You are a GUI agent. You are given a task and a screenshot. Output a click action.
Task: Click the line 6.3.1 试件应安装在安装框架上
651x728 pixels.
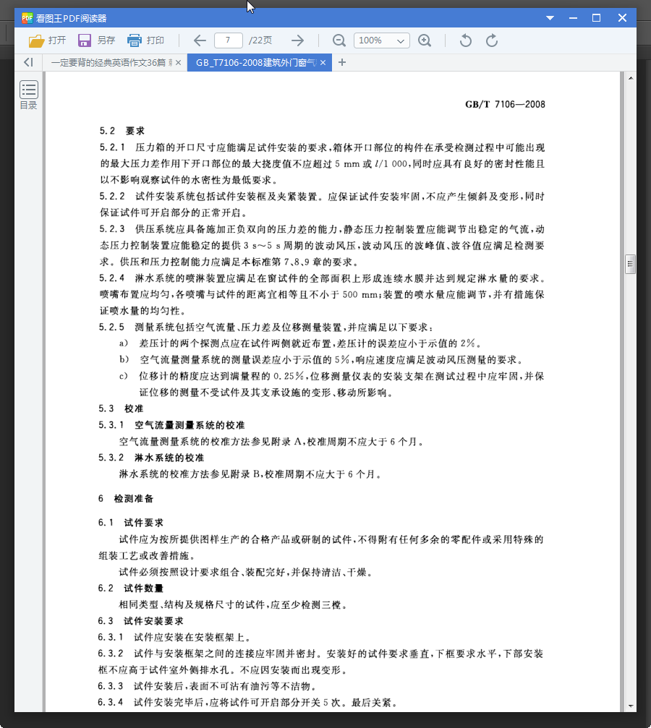(x=175, y=638)
